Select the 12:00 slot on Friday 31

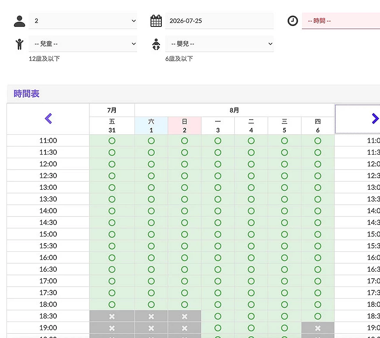tap(112, 164)
